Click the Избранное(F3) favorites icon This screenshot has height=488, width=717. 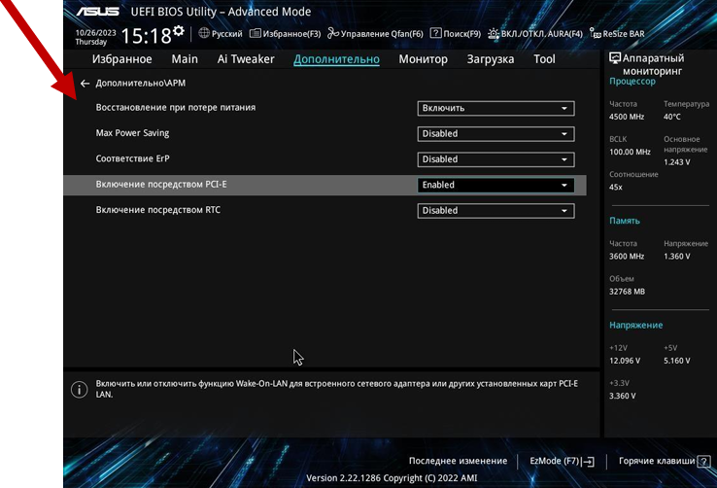pyautogui.click(x=256, y=33)
